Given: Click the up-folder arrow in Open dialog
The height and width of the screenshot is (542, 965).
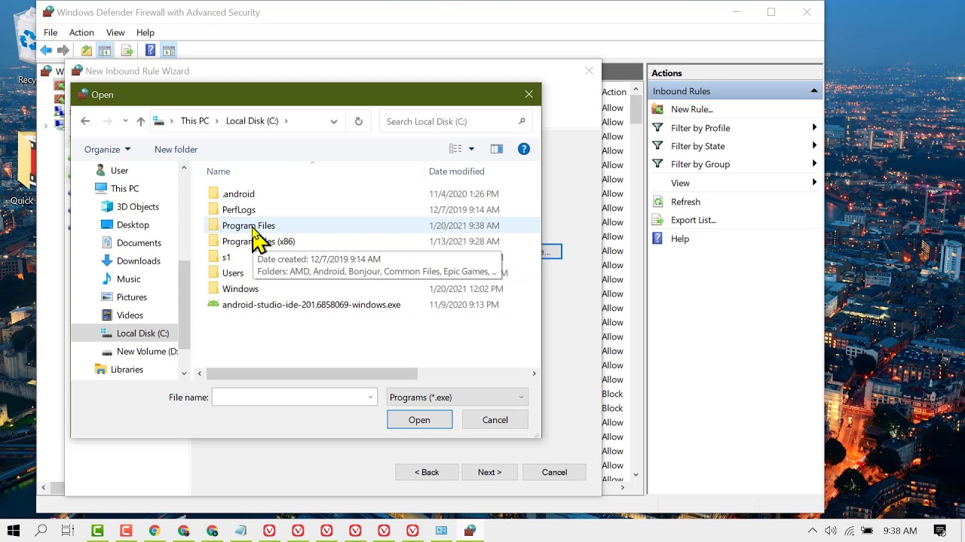Looking at the screenshot, I should (140, 121).
